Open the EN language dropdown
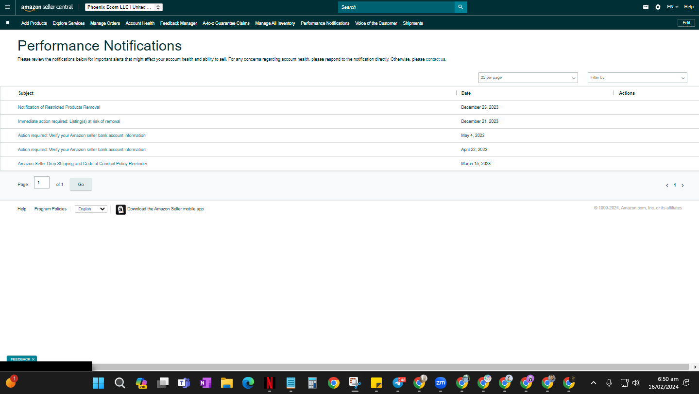 672,7
